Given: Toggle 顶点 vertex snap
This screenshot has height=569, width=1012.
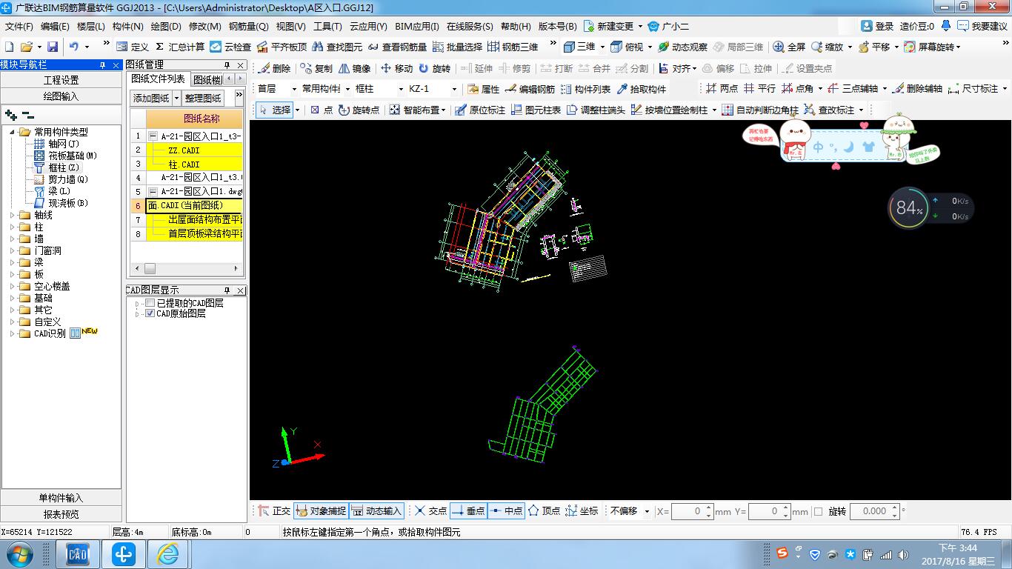Looking at the screenshot, I should (544, 511).
